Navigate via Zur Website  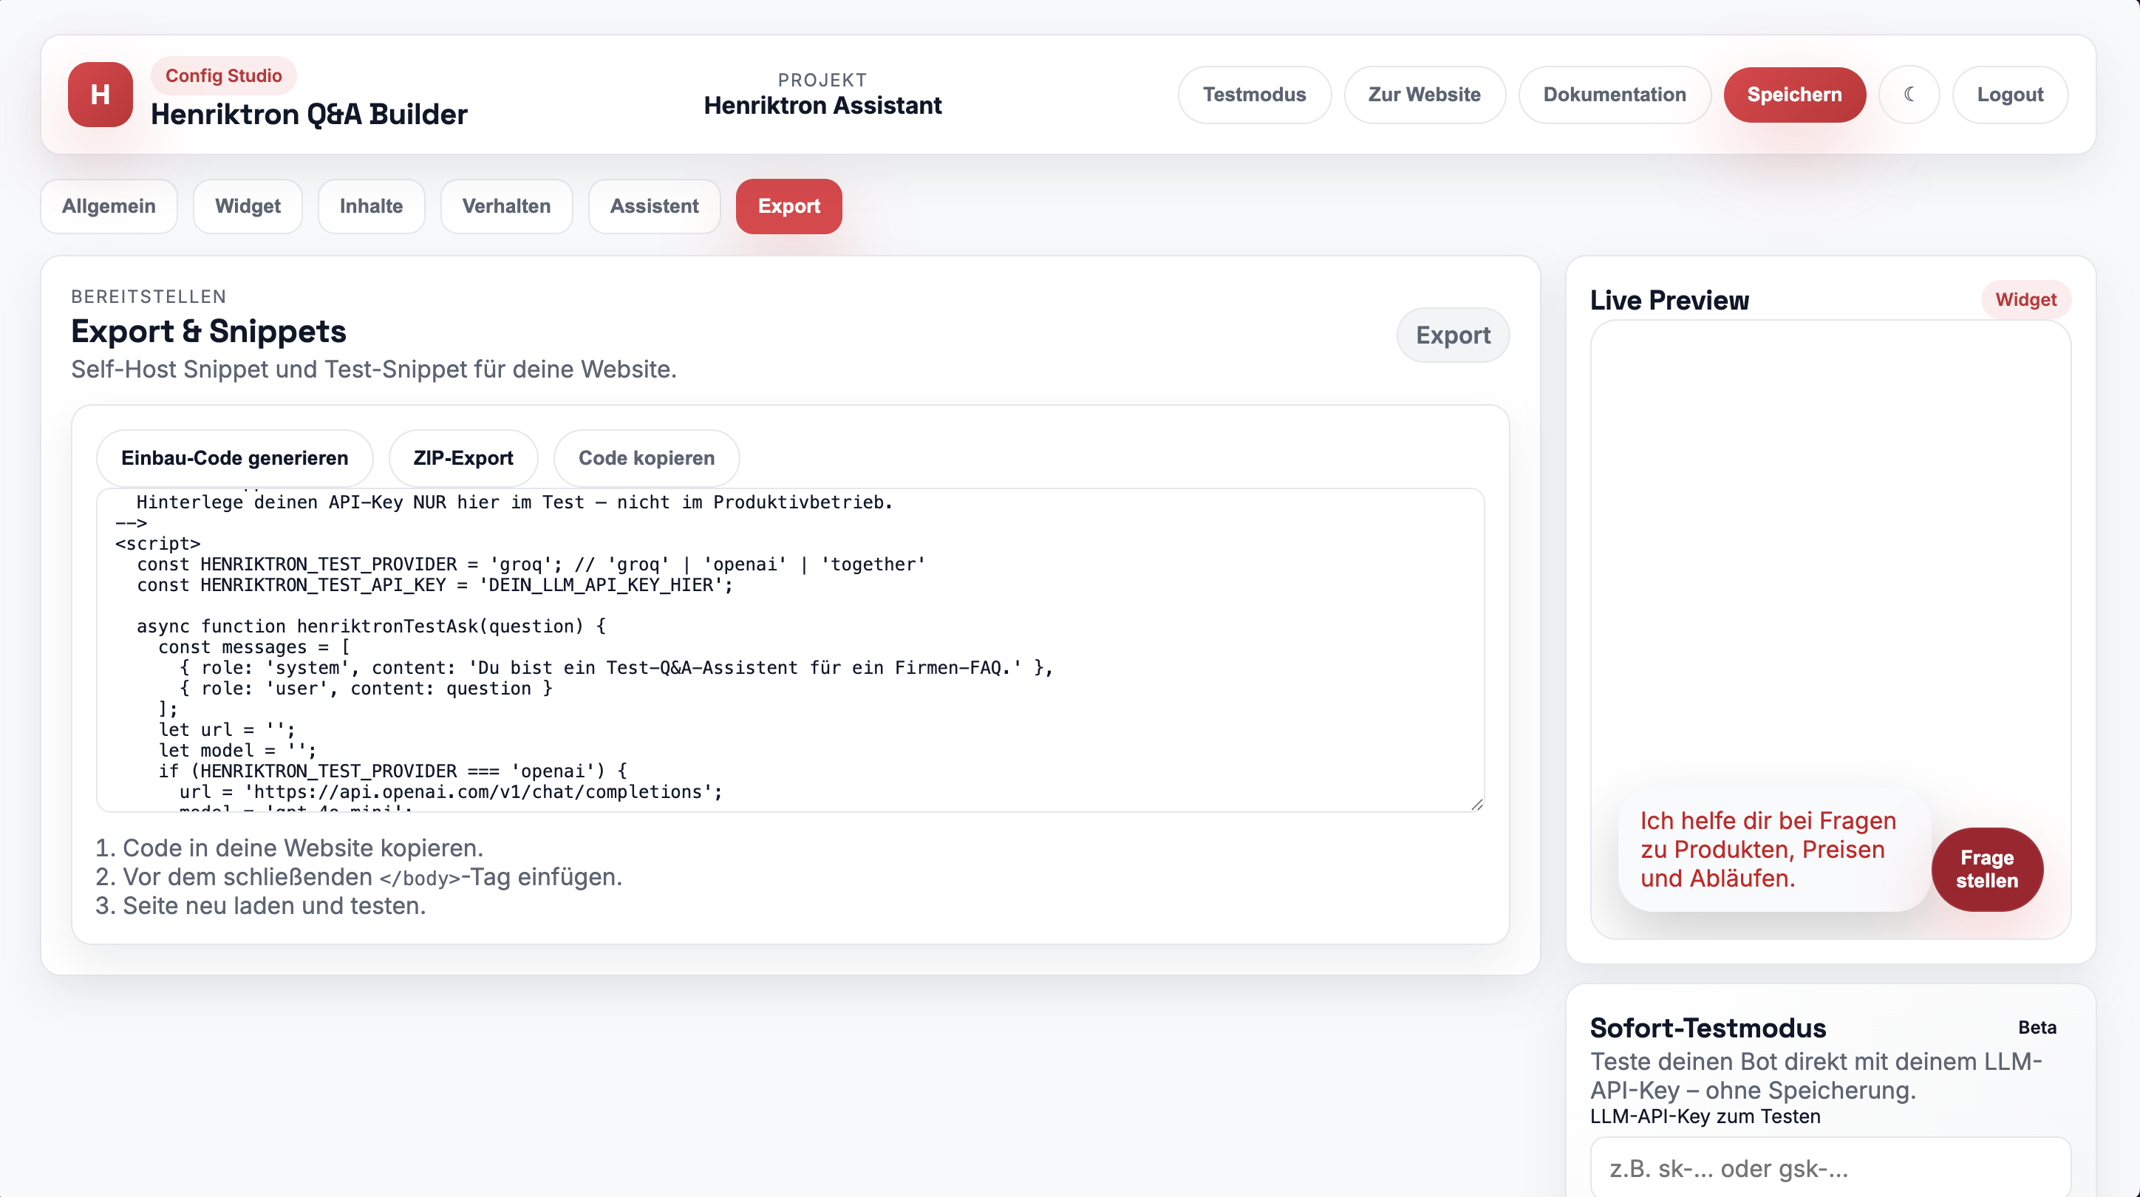1425,95
